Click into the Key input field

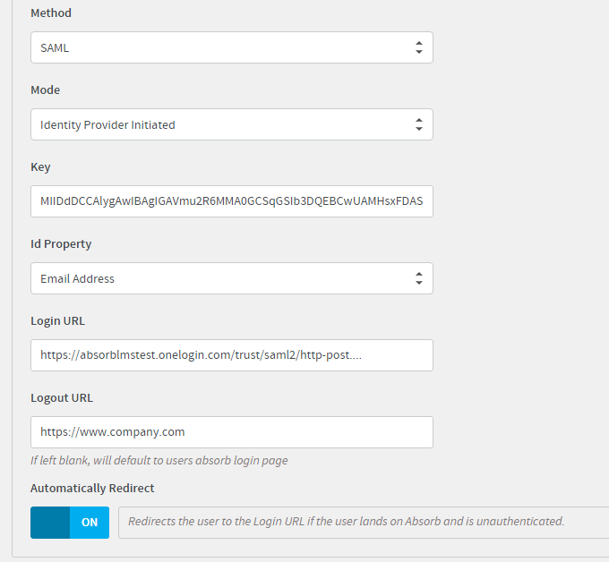point(232,201)
